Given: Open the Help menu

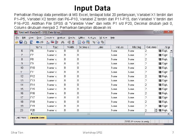Looking at the screenshot, I should pos(113,38).
